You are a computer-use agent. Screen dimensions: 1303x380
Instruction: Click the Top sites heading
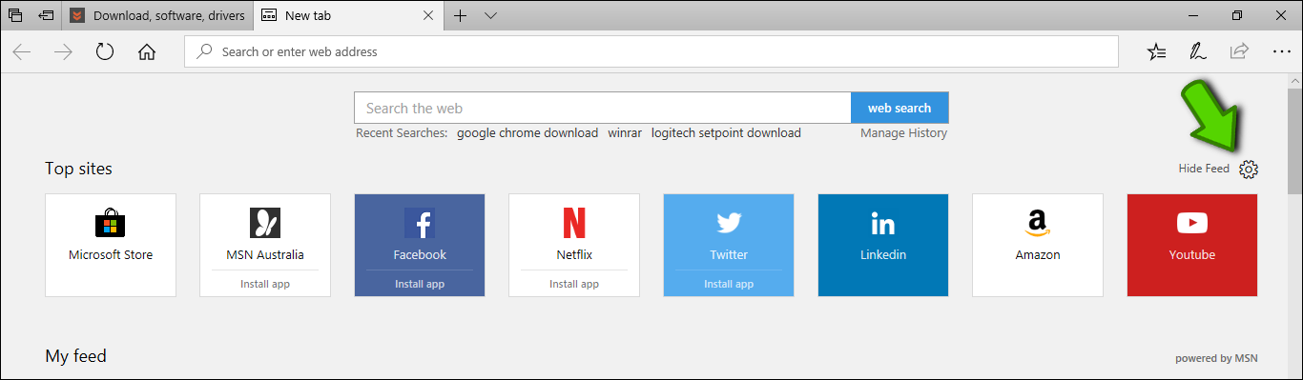pos(78,169)
